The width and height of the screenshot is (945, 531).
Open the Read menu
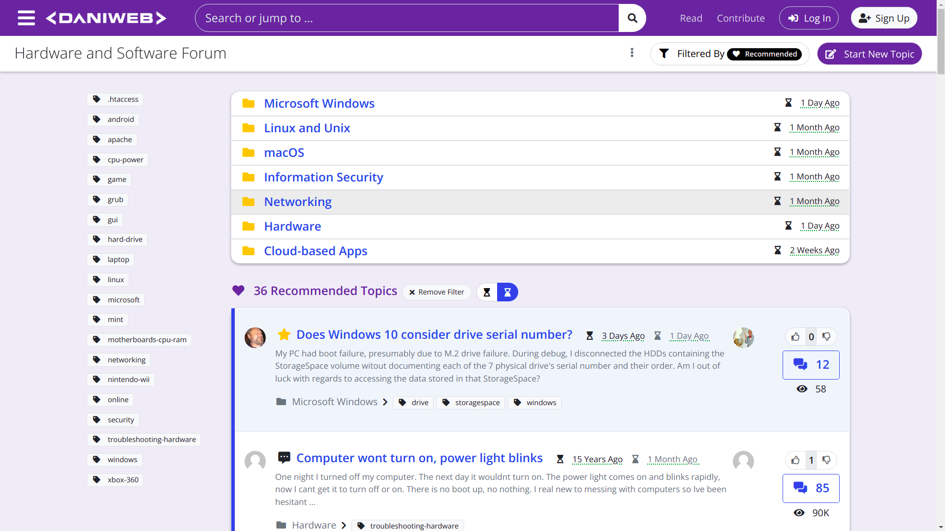coord(691,18)
